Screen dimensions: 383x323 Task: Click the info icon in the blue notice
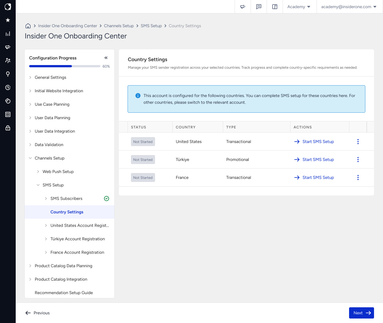(x=138, y=96)
